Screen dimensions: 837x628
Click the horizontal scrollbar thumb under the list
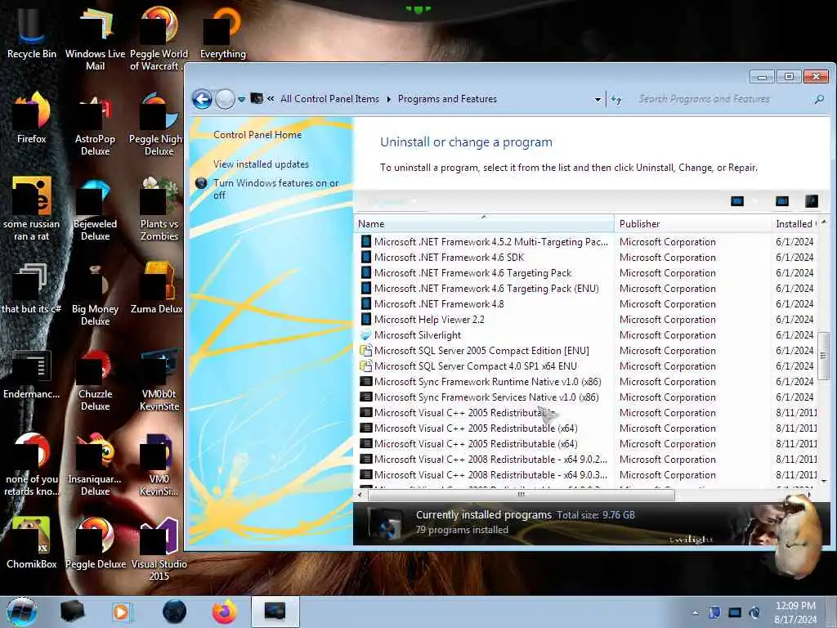click(x=521, y=495)
